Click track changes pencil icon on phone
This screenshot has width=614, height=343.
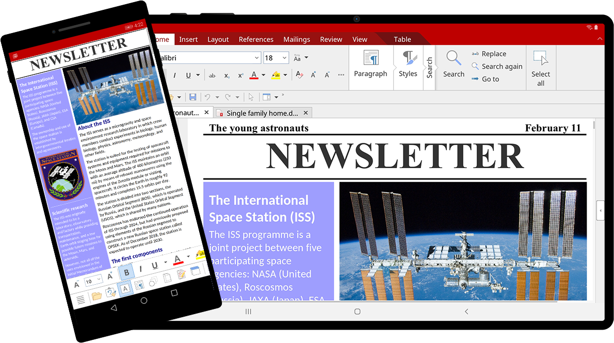coord(181,274)
